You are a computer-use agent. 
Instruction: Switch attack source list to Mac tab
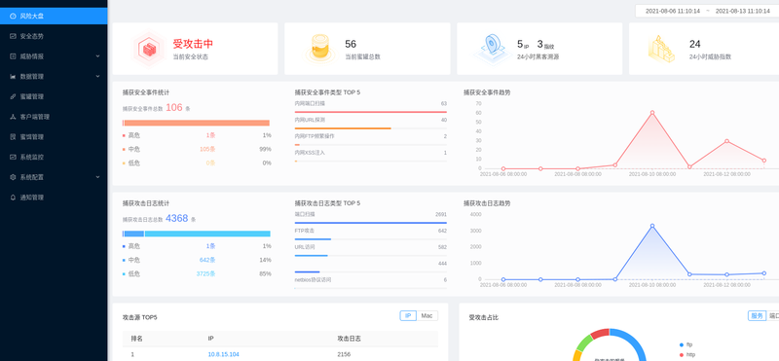427,316
